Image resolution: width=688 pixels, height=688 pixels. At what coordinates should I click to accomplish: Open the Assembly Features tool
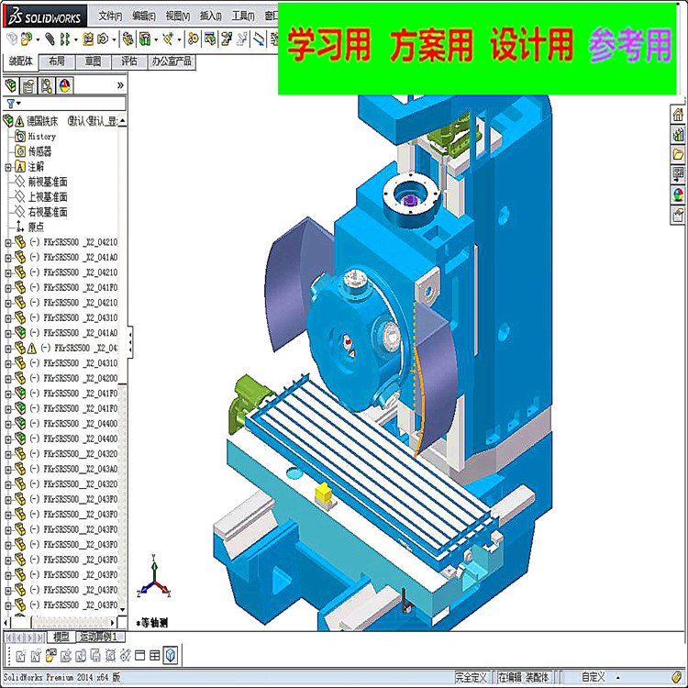click(145, 39)
